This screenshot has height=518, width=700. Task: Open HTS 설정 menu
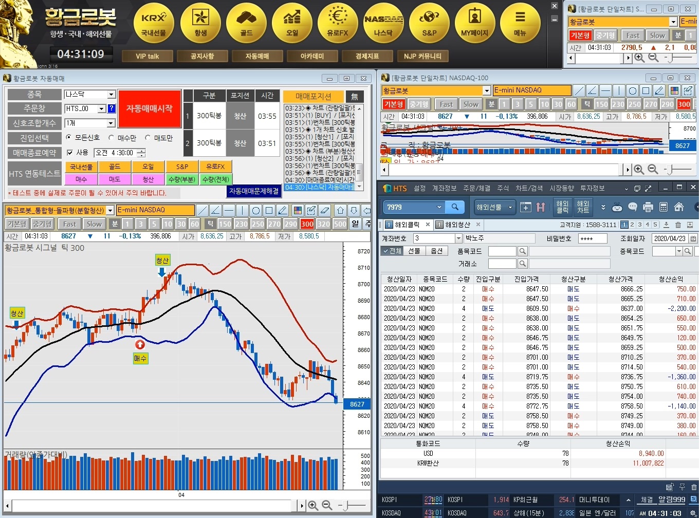point(420,188)
